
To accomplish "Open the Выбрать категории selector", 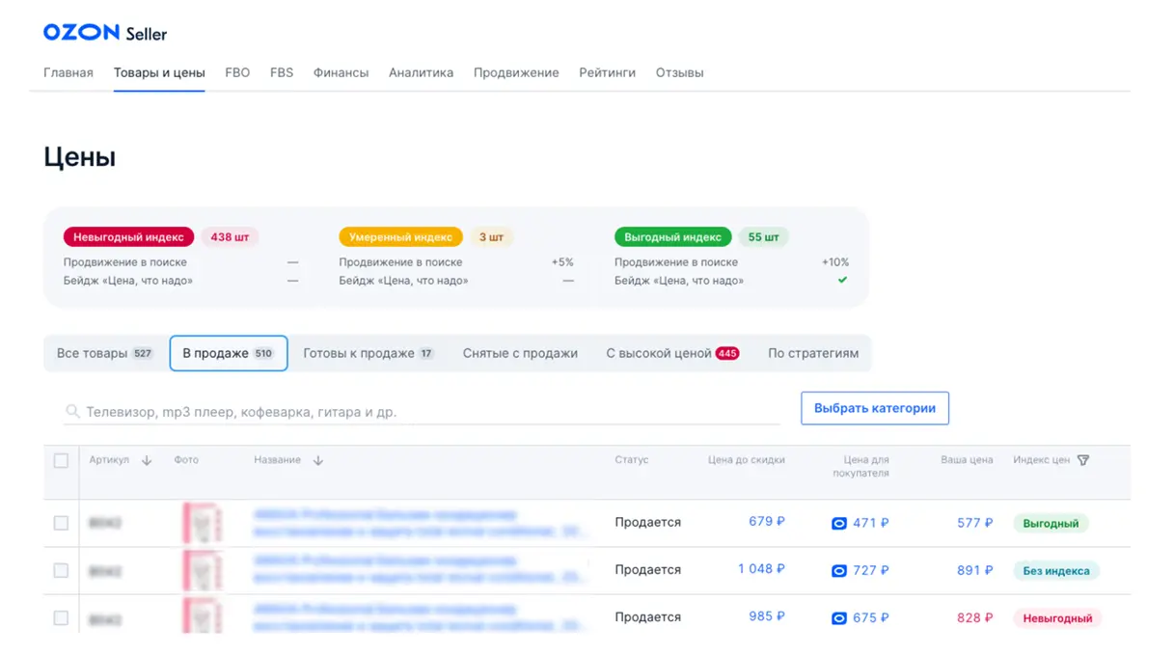I will click(874, 408).
